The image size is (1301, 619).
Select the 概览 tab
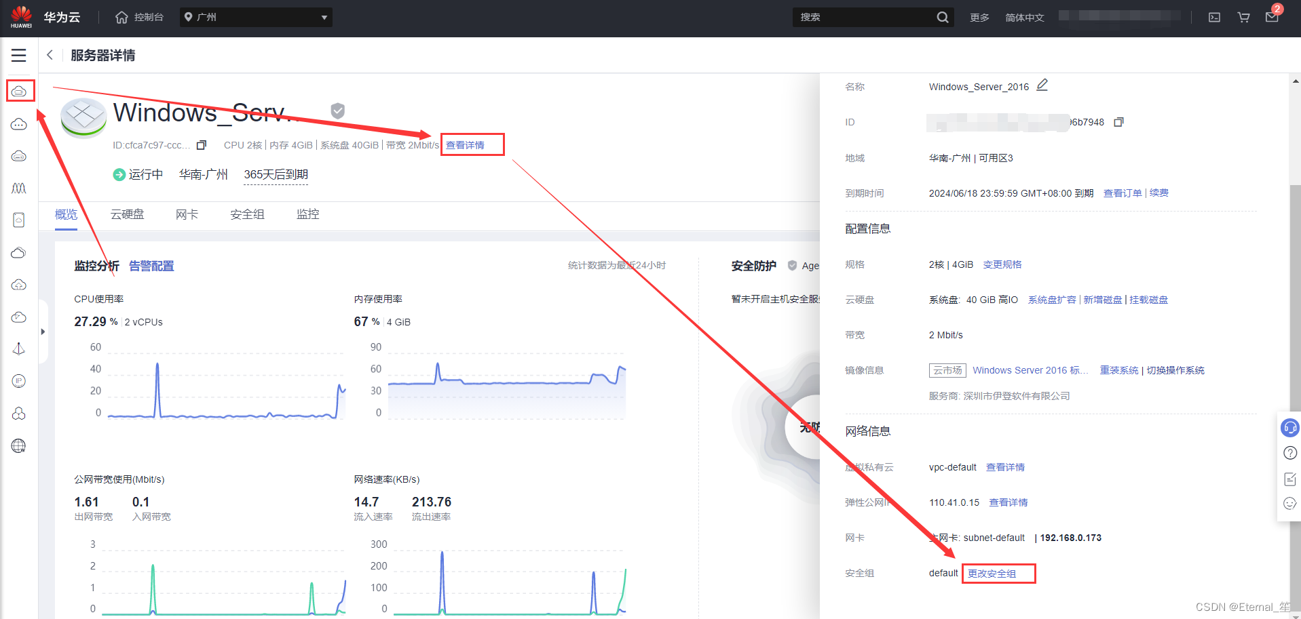click(66, 214)
